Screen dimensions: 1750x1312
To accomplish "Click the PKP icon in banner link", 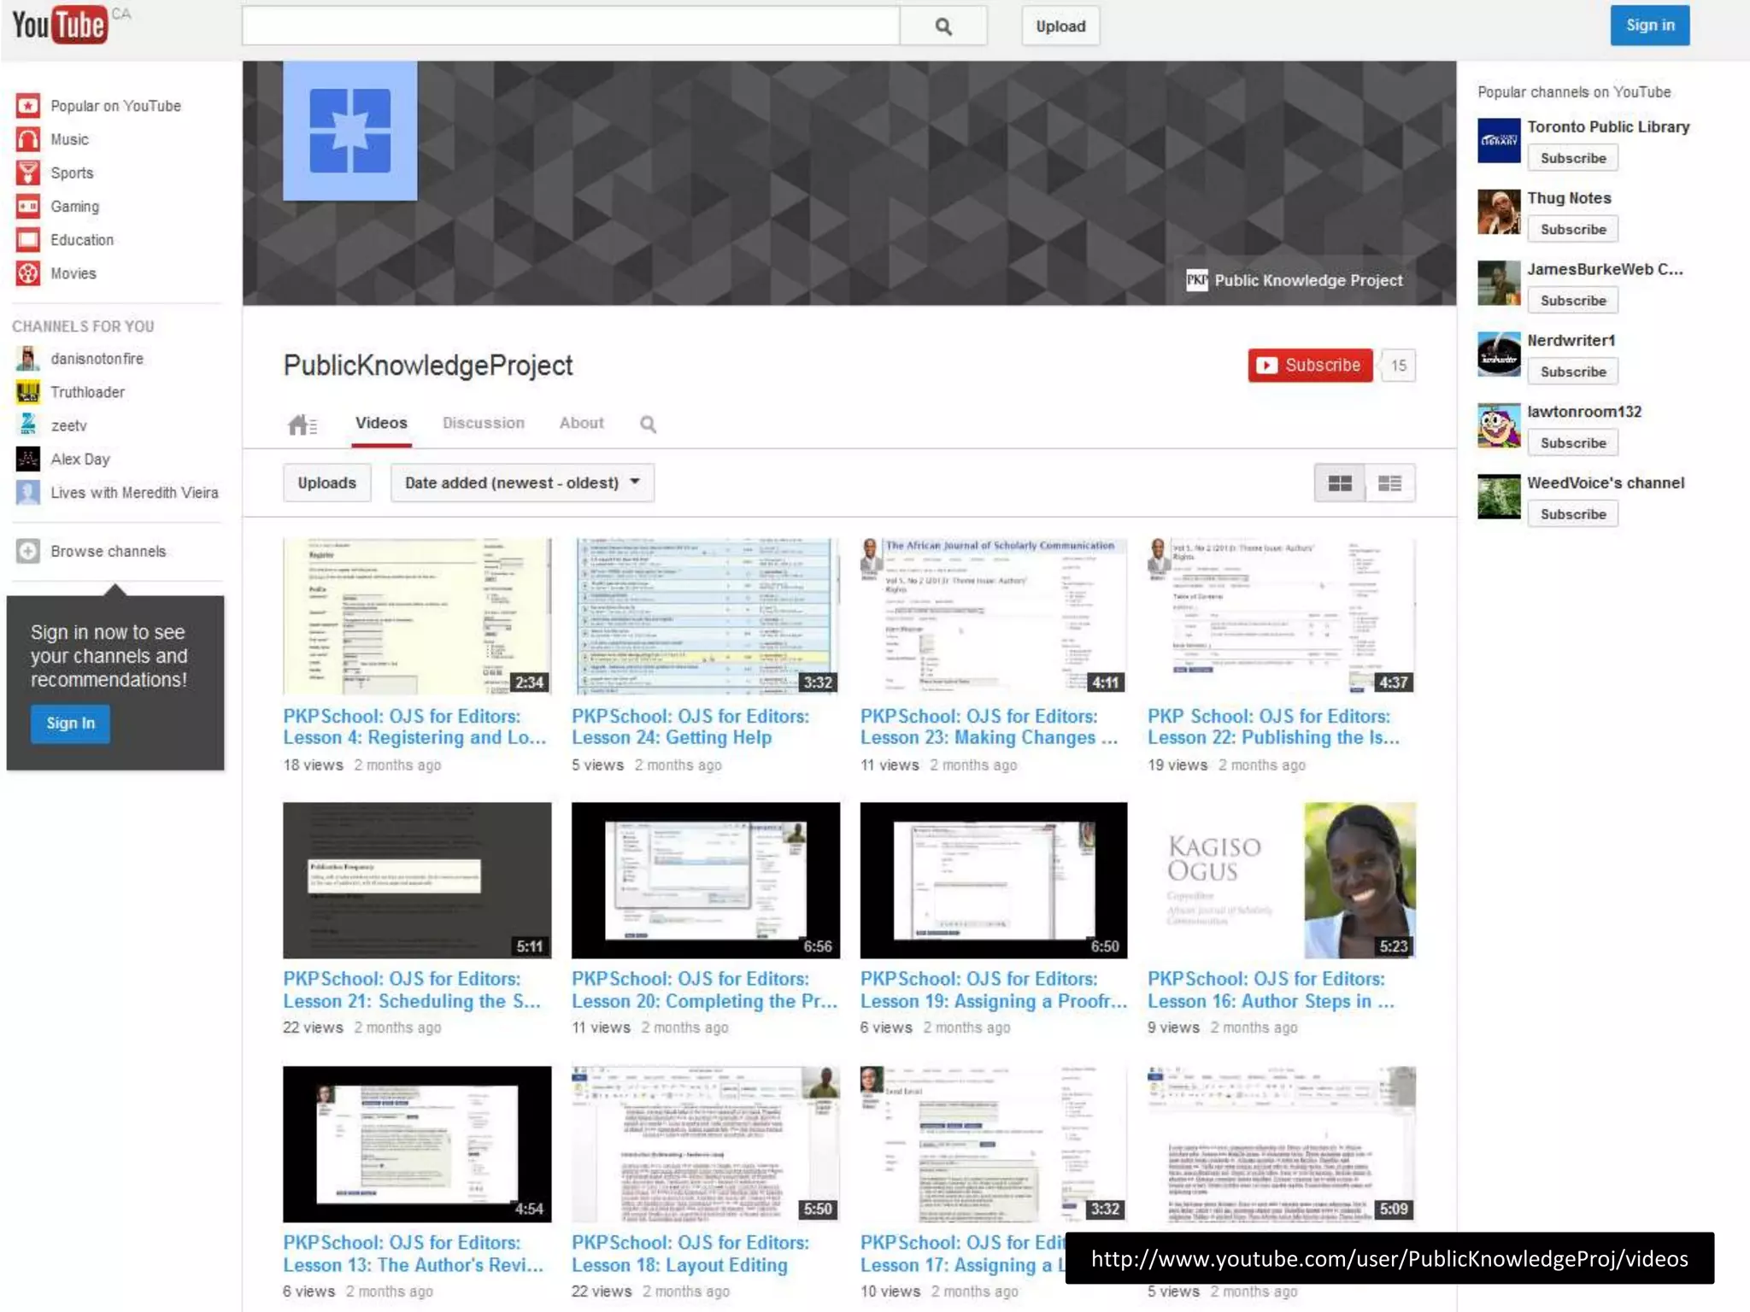I will click(x=1197, y=280).
